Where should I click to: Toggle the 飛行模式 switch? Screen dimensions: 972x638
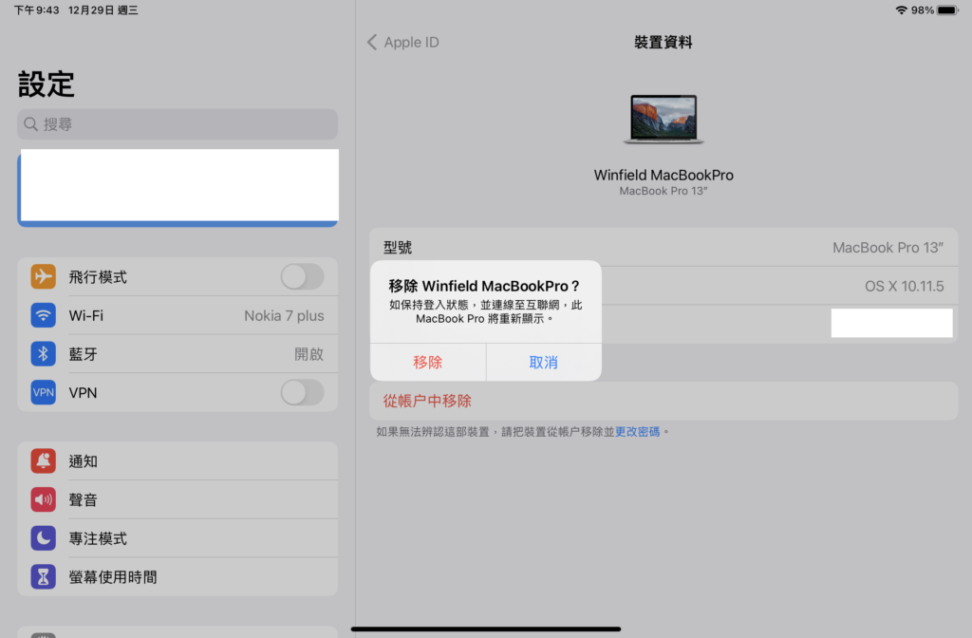302,276
